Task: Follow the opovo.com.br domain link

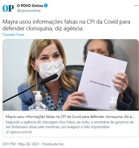Action: [21, 132]
